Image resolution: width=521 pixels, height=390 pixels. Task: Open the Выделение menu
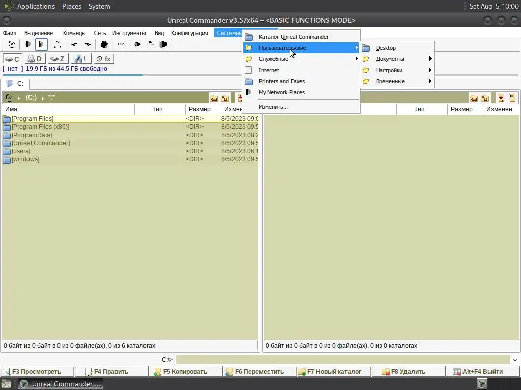click(39, 33)
